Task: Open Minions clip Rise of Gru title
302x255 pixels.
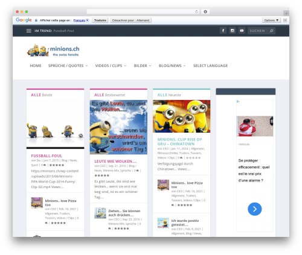Action: click(179, 142)
